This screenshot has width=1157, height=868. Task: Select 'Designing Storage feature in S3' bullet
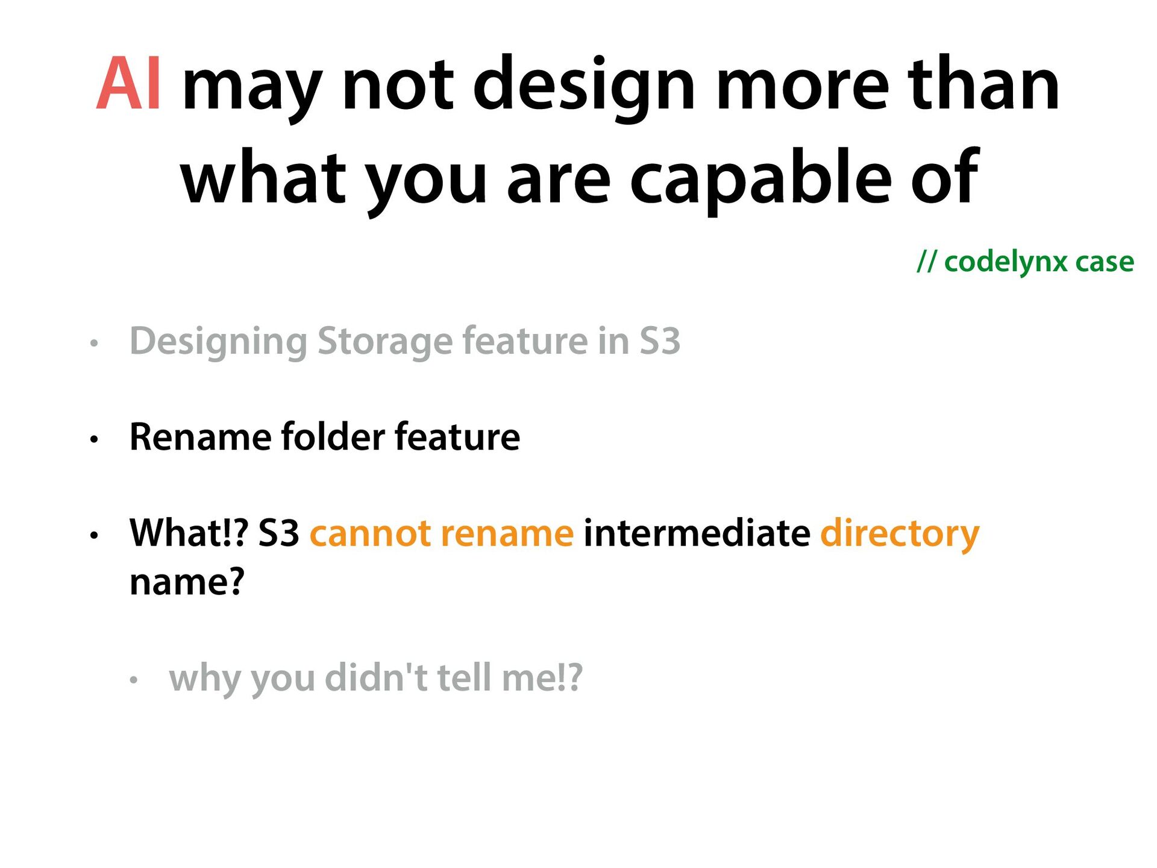[x=405, y=342]
